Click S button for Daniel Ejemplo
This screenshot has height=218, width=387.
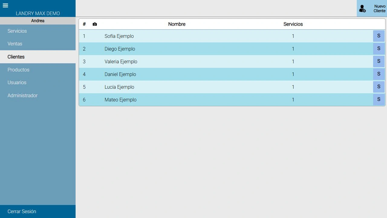coord(379,74)
